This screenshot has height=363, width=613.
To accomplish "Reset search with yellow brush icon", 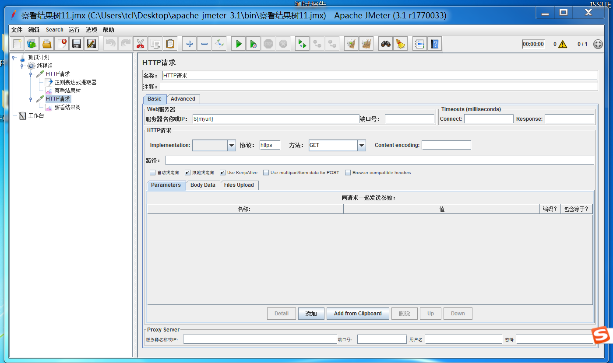I will [400, 44].
